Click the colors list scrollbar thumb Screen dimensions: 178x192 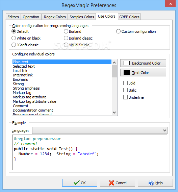115,71
